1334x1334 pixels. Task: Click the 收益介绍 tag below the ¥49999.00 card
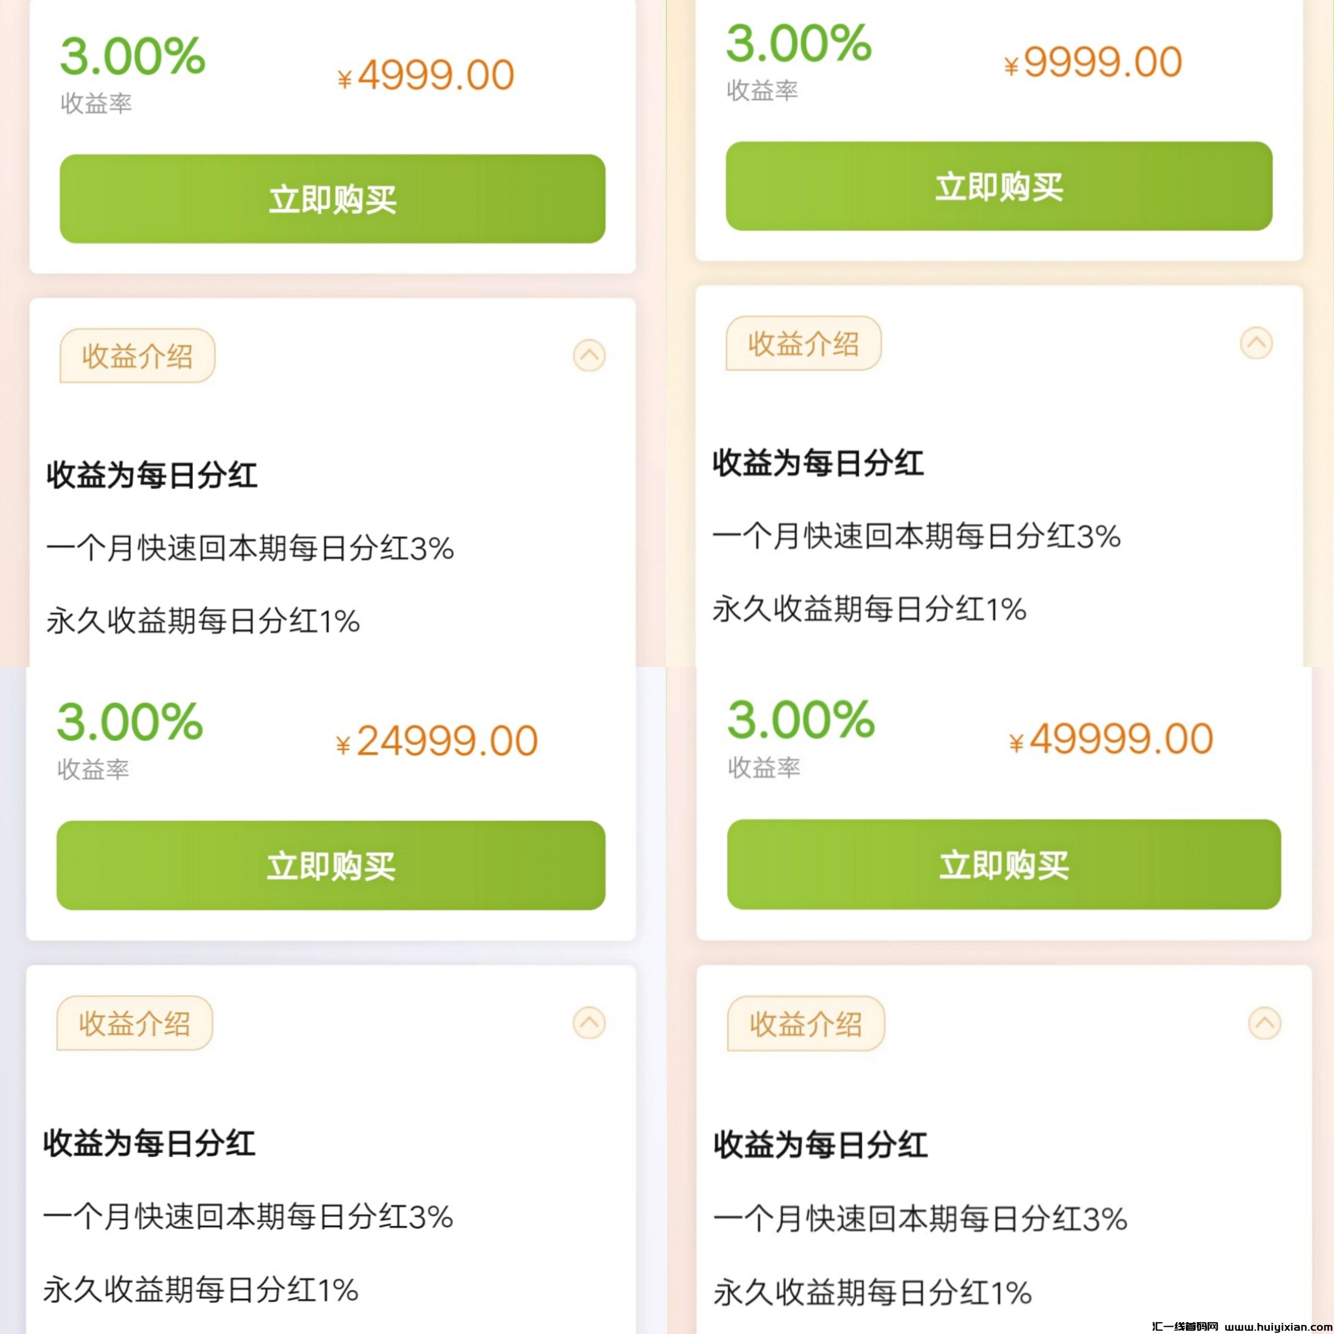[x=806, y=1024]
